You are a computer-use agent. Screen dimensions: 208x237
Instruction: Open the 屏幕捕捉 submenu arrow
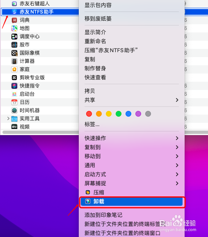click(177, 183)
